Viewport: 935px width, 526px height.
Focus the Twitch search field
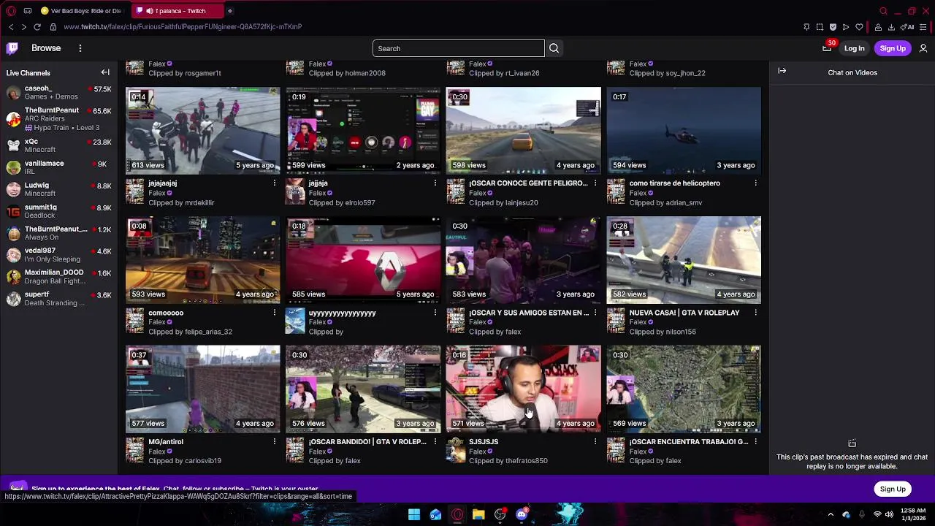coord(459,48)
